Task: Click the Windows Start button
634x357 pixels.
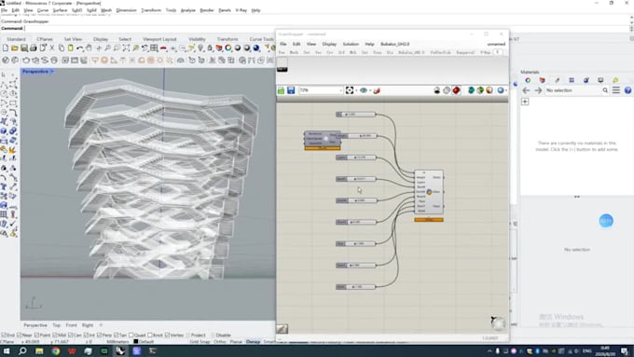Action: [x=7, y=350]
